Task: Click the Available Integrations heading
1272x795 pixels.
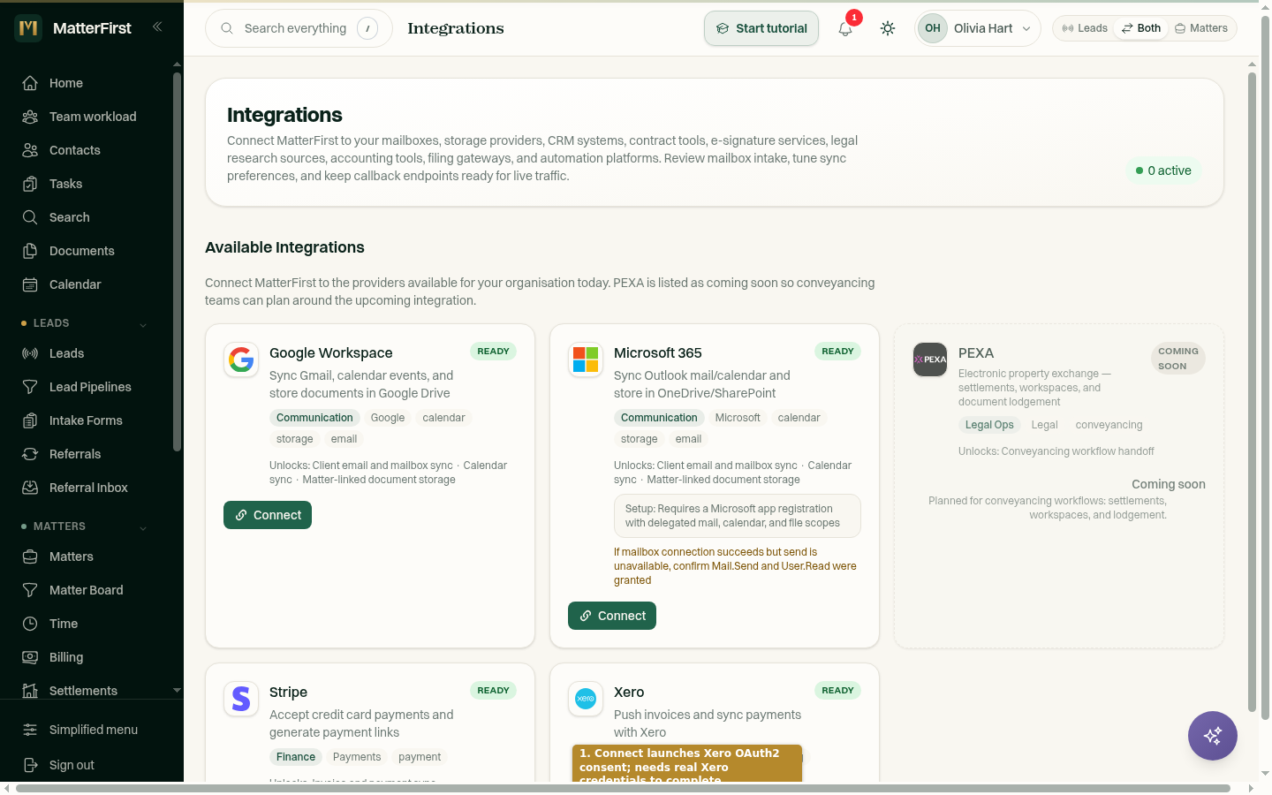Action: tap(284, 247)
